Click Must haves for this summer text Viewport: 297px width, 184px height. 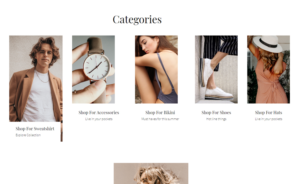click(160, 119)
